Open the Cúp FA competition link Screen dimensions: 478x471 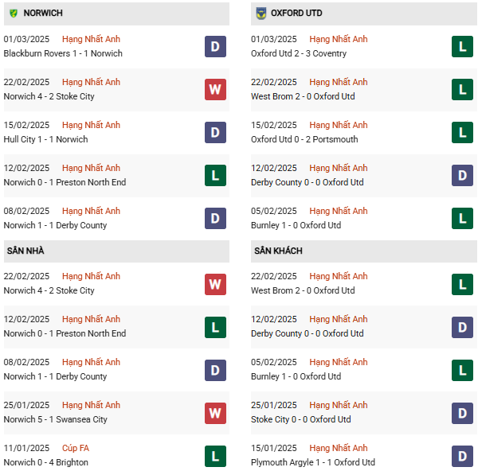click(x=76, y=448)
